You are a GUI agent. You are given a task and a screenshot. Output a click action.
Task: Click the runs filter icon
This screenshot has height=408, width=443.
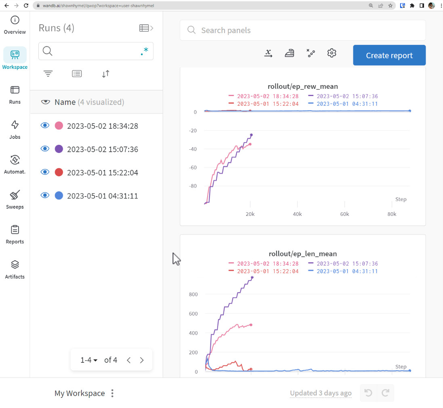click(x=48, y=74)
